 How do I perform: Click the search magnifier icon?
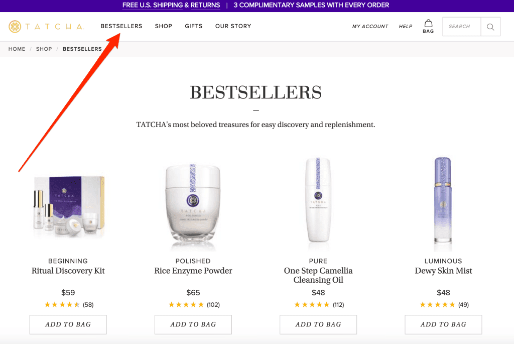pos(490,26)
